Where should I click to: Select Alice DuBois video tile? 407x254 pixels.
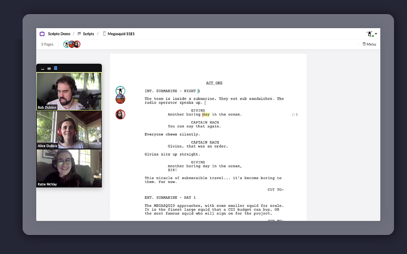pyautogui.click(x=69, y=130)
